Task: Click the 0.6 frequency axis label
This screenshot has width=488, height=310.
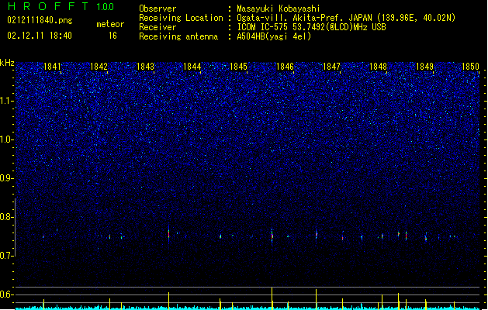Action: 6,294
